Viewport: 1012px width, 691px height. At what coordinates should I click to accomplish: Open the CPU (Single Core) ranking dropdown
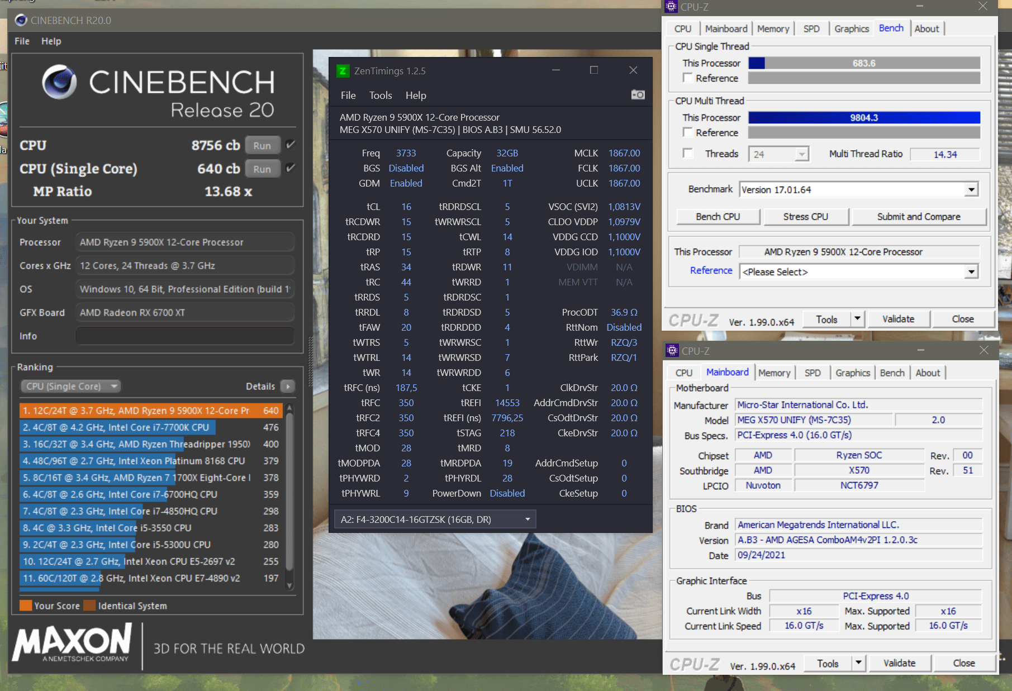(71, 386)
